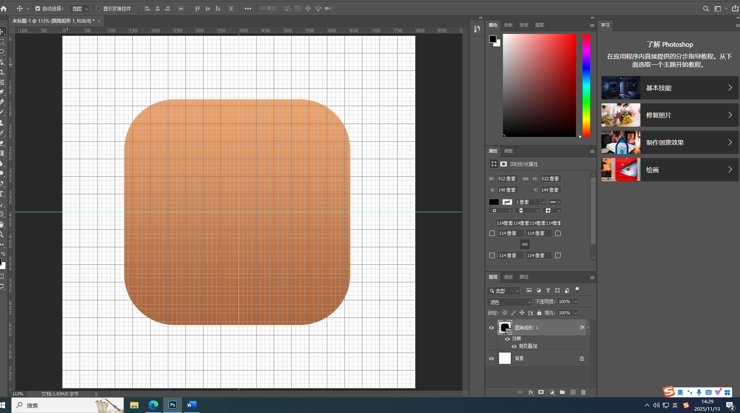Click the lock all attributes padlock icon
740x413 pixels.
[x=539, y=313]
